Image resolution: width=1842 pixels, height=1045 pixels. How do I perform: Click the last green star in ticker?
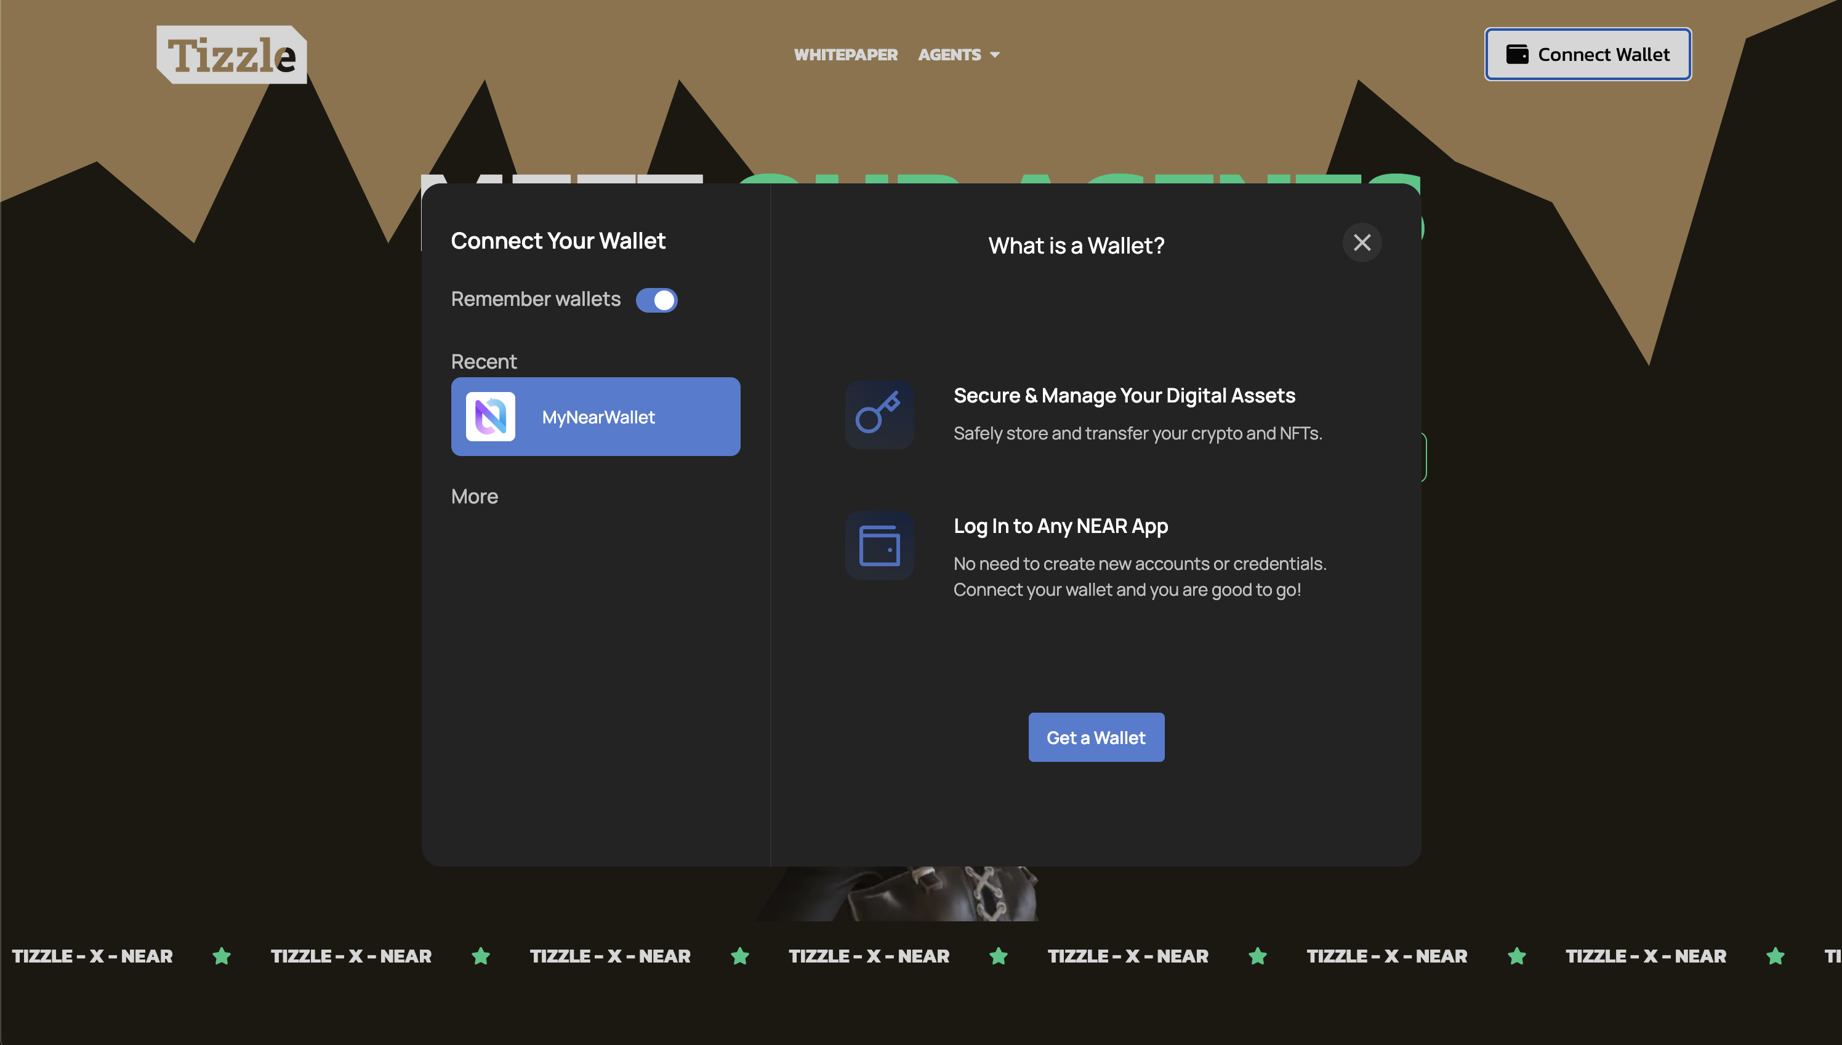pyautogui.click(x=1776, y=956)
